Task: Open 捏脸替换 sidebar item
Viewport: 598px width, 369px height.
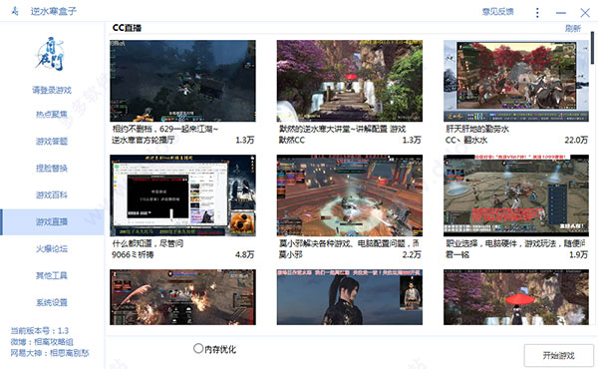Action: tap(52, 168)
